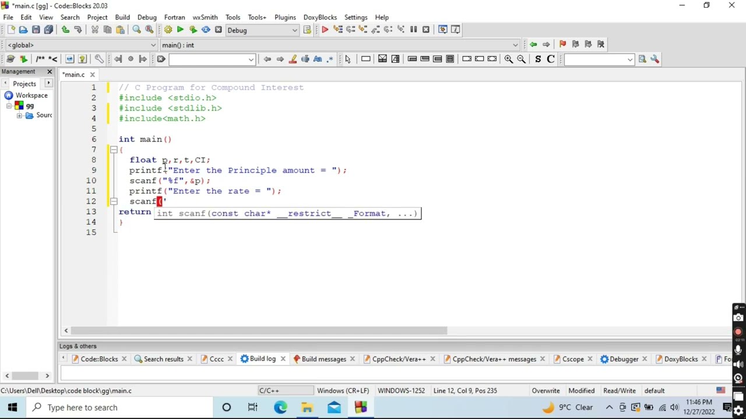Zoom in with the magnifier plus icon
Image resolution: width=746 pixels, height=419 pixels.
(508, 59)
